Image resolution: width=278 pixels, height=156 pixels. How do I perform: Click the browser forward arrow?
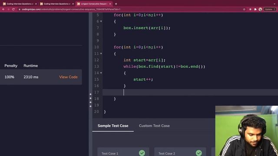[x=8, y=9]
